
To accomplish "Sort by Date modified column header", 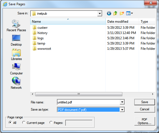I will point(122,21).
